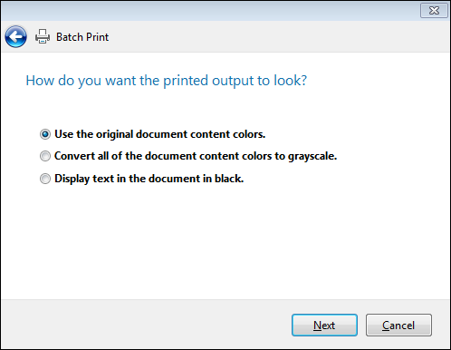The width and height of the screenshot is (451, 350).
Task: Click the word 'Print' in the wizard title
Action: (x=97, y=37)
